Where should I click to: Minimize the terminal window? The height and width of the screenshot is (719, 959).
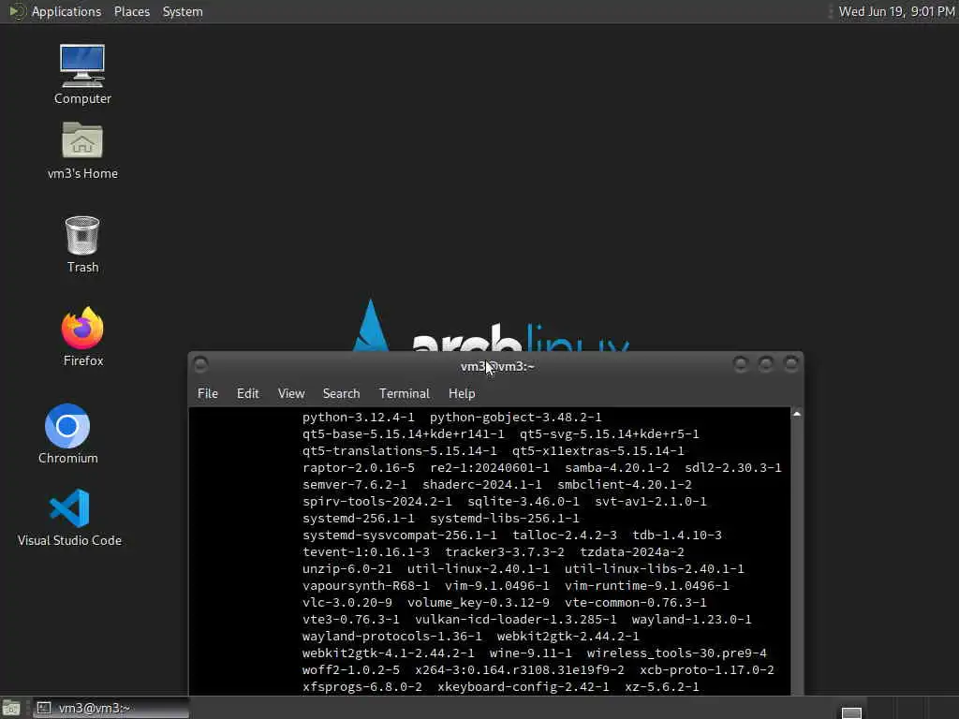(x=741, y=364)
